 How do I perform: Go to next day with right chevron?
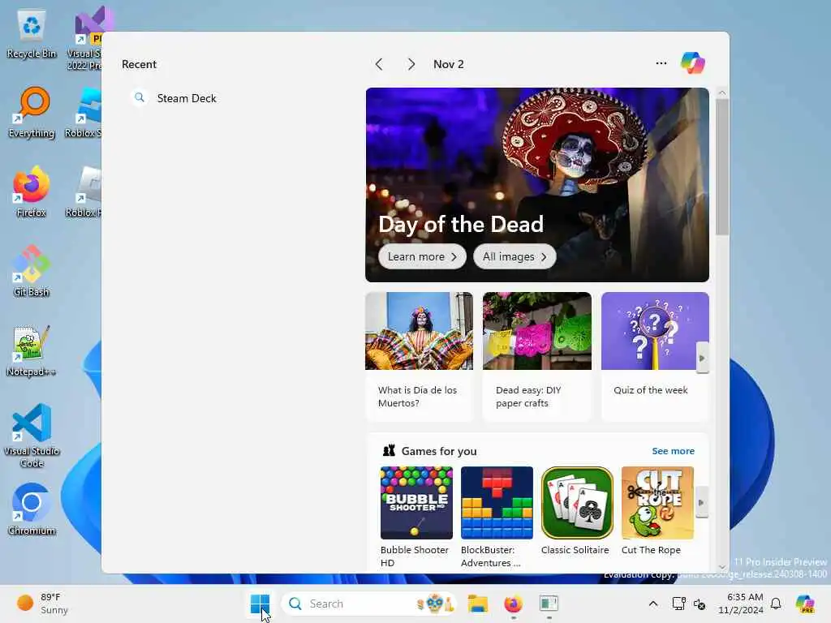pyautogui.click(x=411, y=64)
